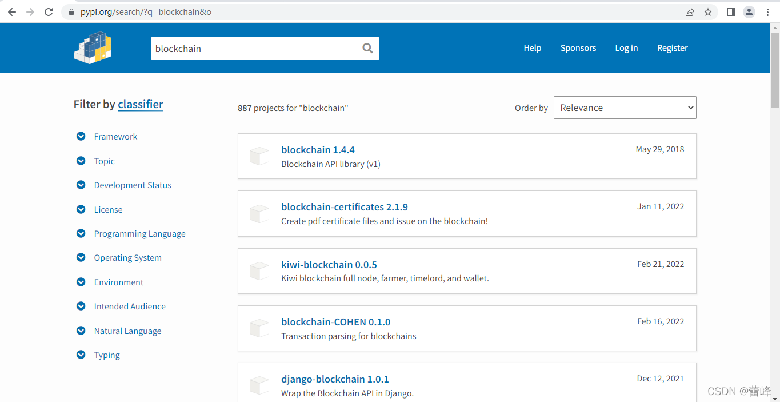Screen dimensions: 780x402
Task: Click the Operating System label
Action: tap(128, 257)
